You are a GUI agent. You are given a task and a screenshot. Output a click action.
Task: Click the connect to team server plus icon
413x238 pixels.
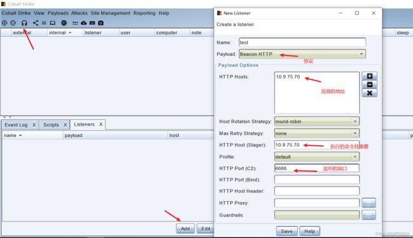4,23
